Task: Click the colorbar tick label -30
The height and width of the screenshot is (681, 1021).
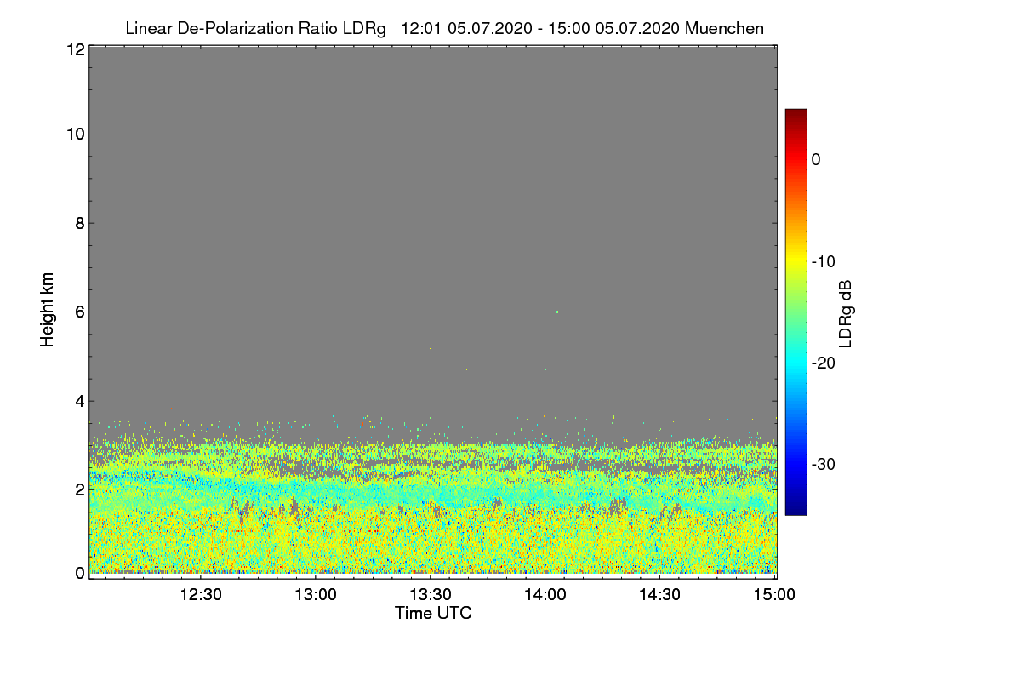Action: tap(824, 465)
